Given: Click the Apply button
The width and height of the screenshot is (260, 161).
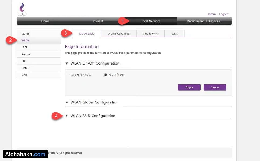Looking at the screenshot, I should coord(189,87).
